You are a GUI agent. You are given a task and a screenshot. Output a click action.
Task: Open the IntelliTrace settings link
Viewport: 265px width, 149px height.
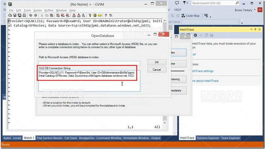pos(202,71)
